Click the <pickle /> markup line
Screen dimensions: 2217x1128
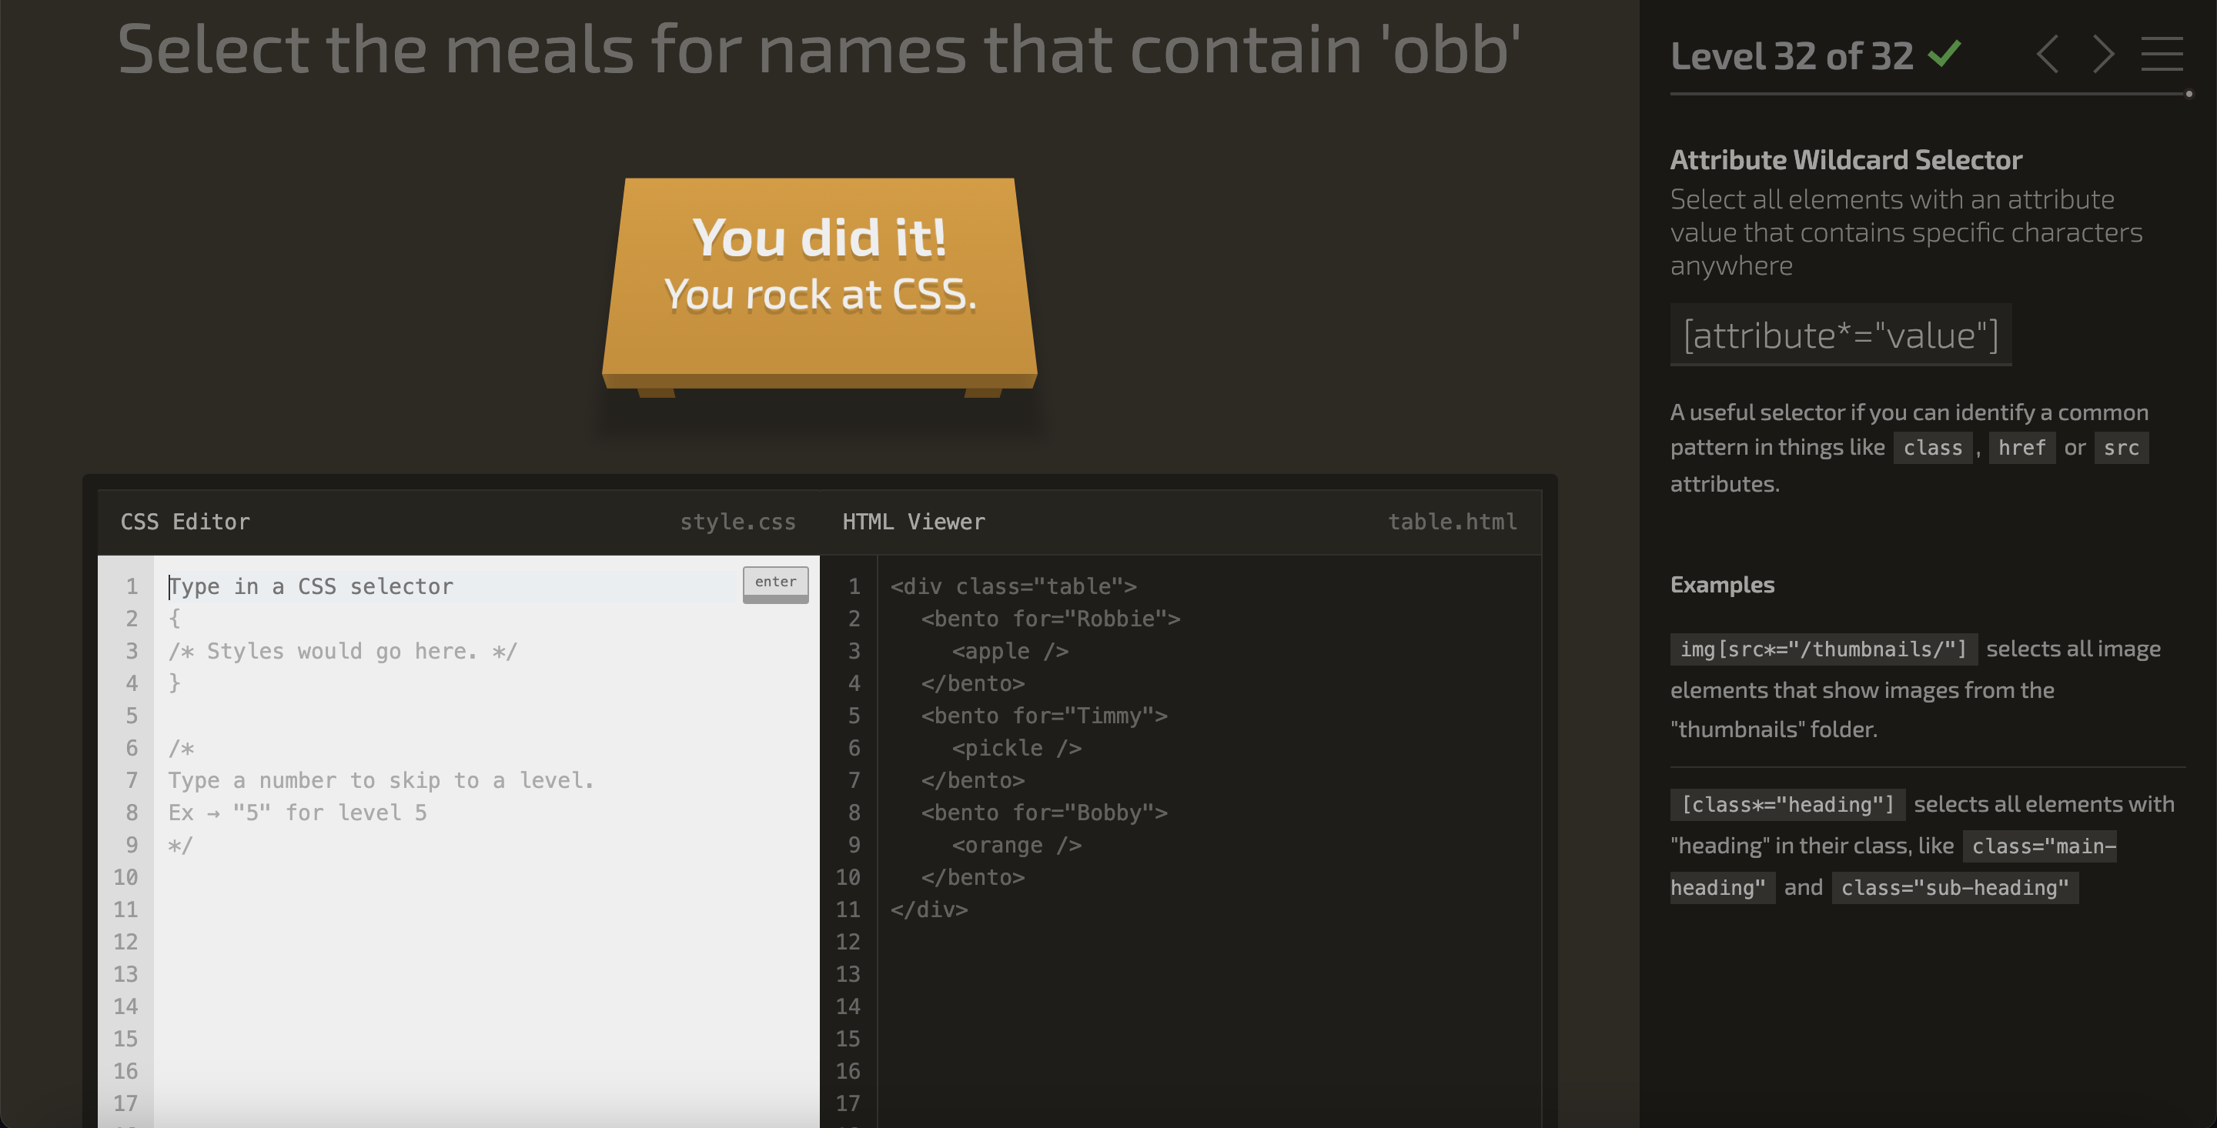tap(1015, 749)
